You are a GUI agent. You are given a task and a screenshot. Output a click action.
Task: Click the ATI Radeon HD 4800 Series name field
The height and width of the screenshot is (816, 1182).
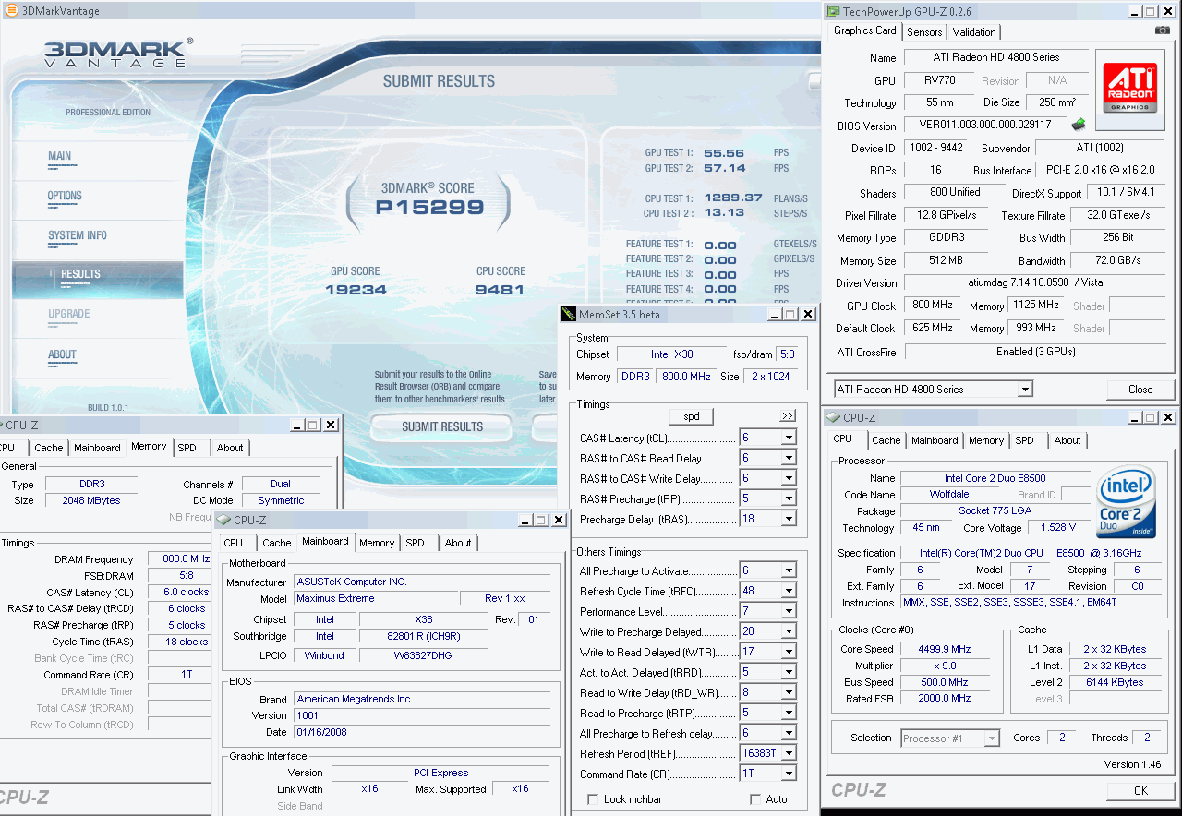[995, 57]
